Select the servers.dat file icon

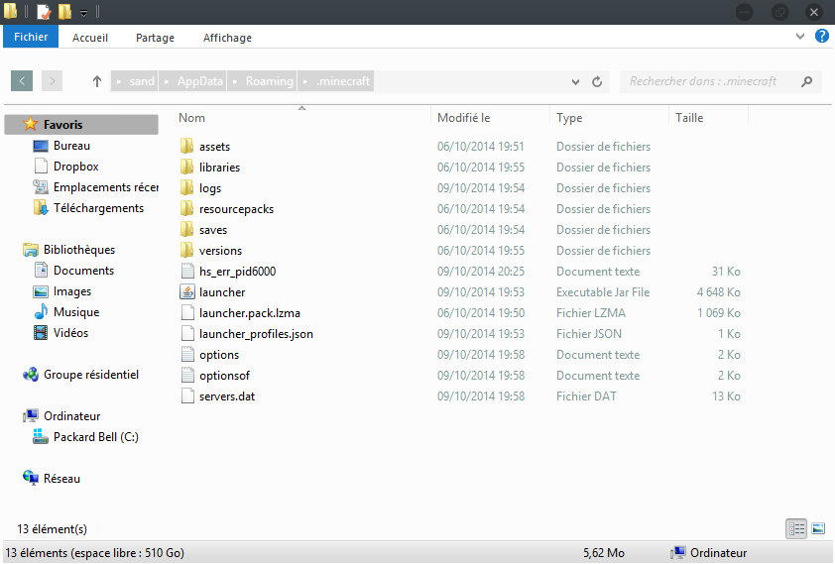(x=187, y=395)
